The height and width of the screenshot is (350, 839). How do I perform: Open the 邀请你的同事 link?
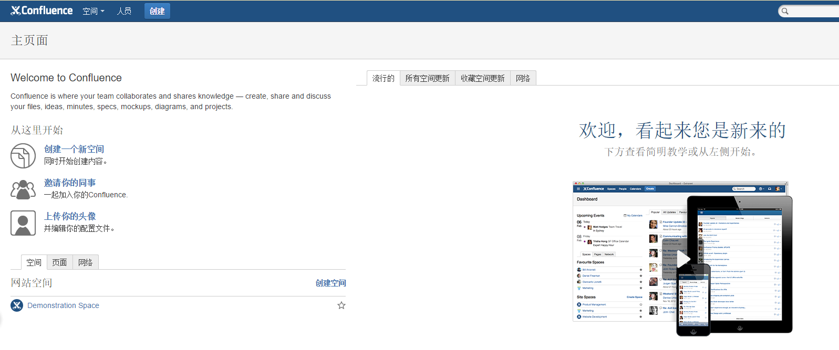tap(70, 183)
